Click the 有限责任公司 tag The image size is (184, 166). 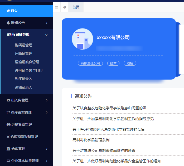pos(90,63)
